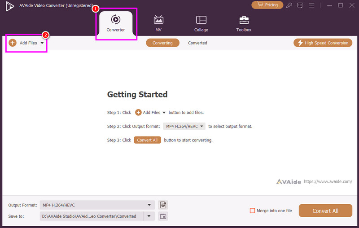Open the feedback chat bubble icon
The image size is (359, 228).
coord(301,5)
